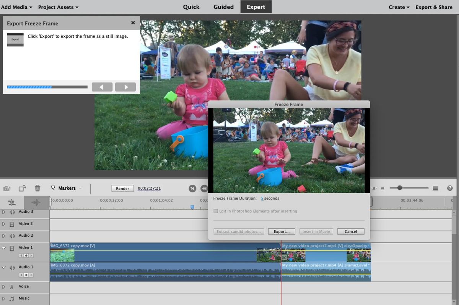Open Help via the question mark icon

point(450,188)
